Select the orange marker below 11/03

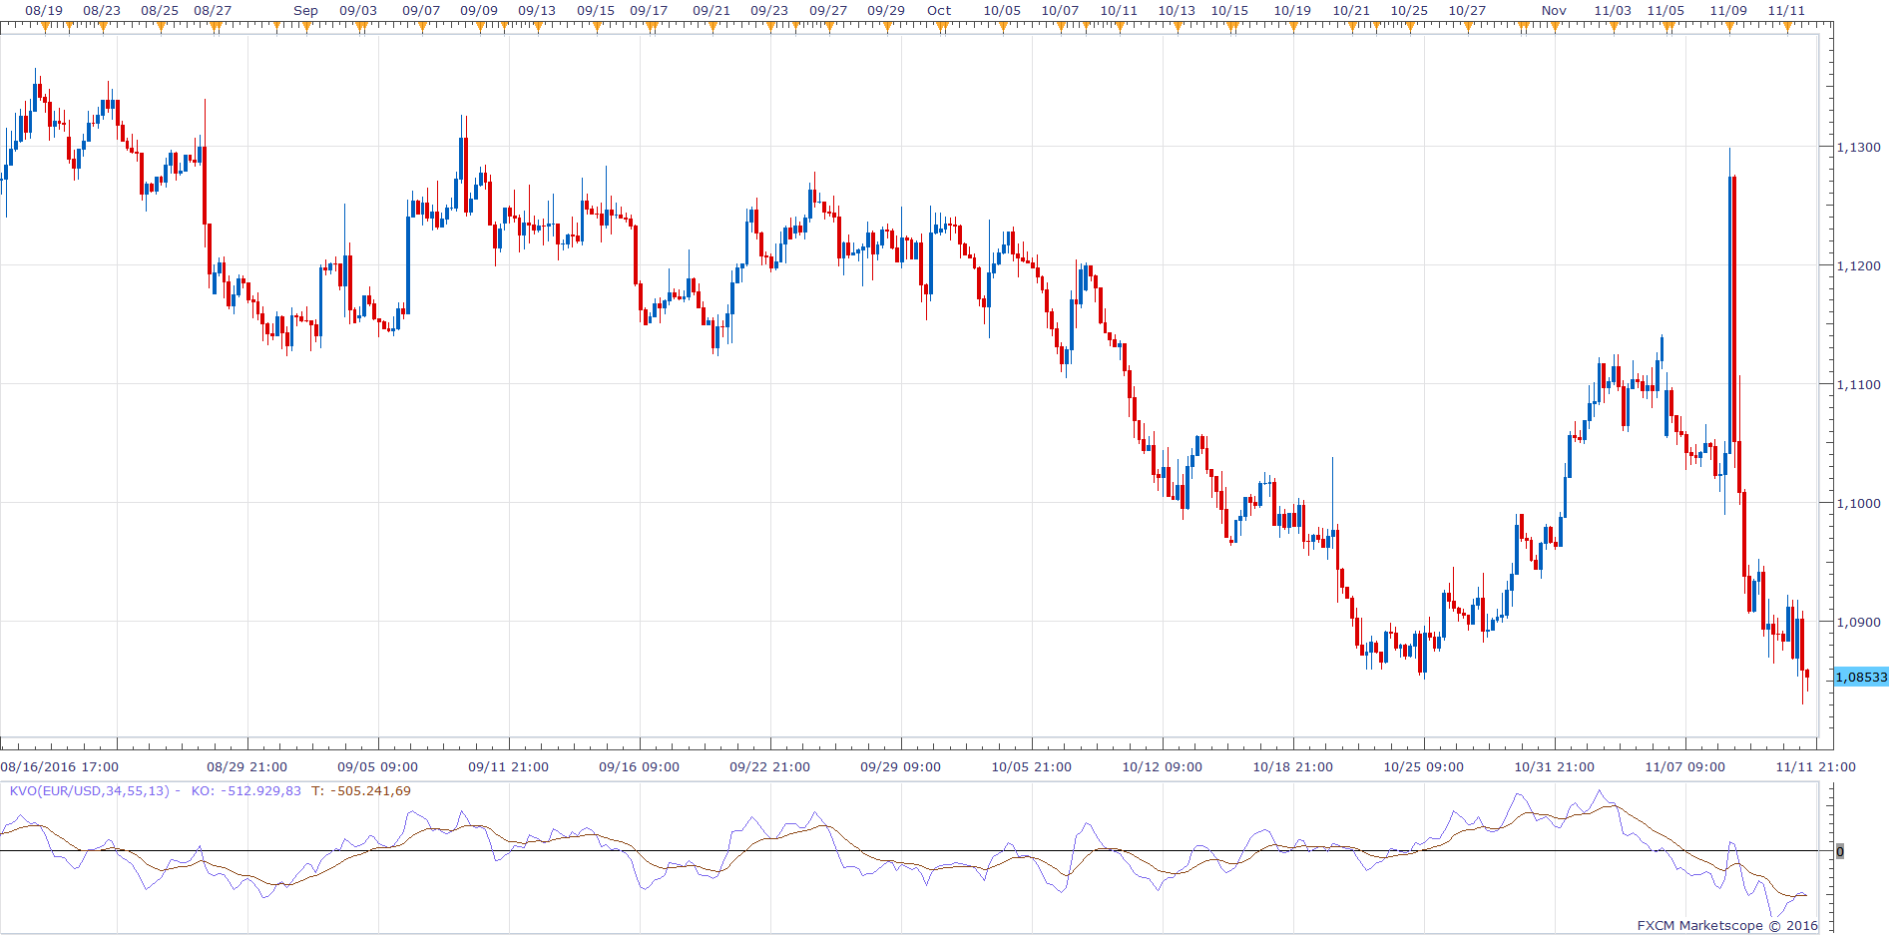(1613, 27)
